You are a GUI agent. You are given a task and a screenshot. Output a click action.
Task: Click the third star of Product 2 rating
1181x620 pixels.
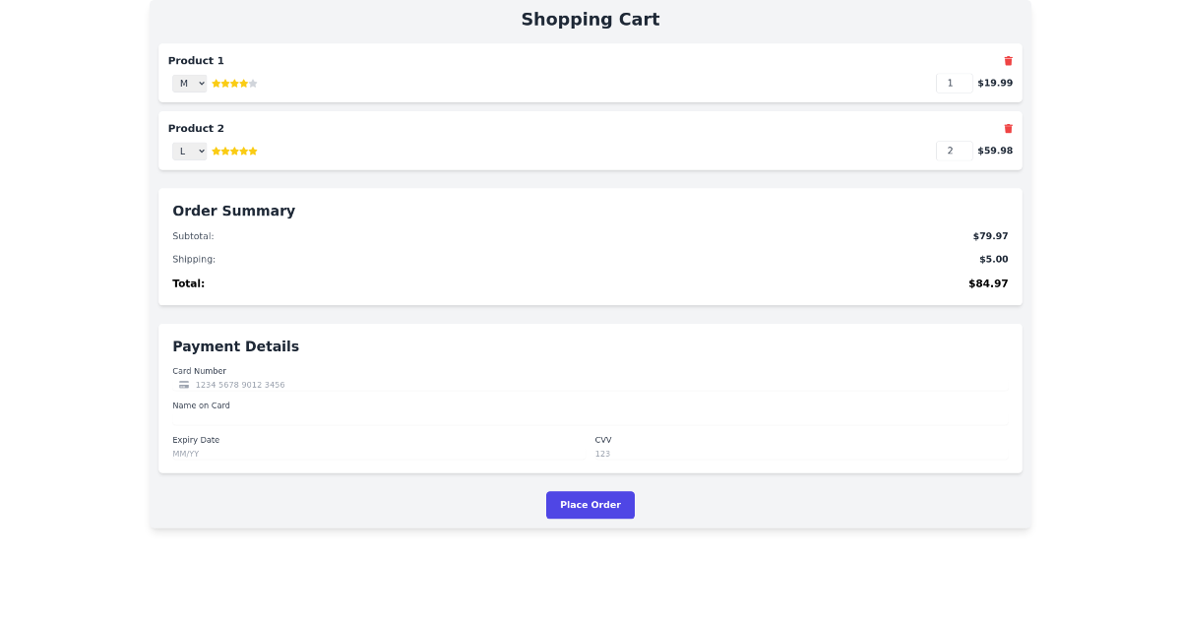[234, 151]
